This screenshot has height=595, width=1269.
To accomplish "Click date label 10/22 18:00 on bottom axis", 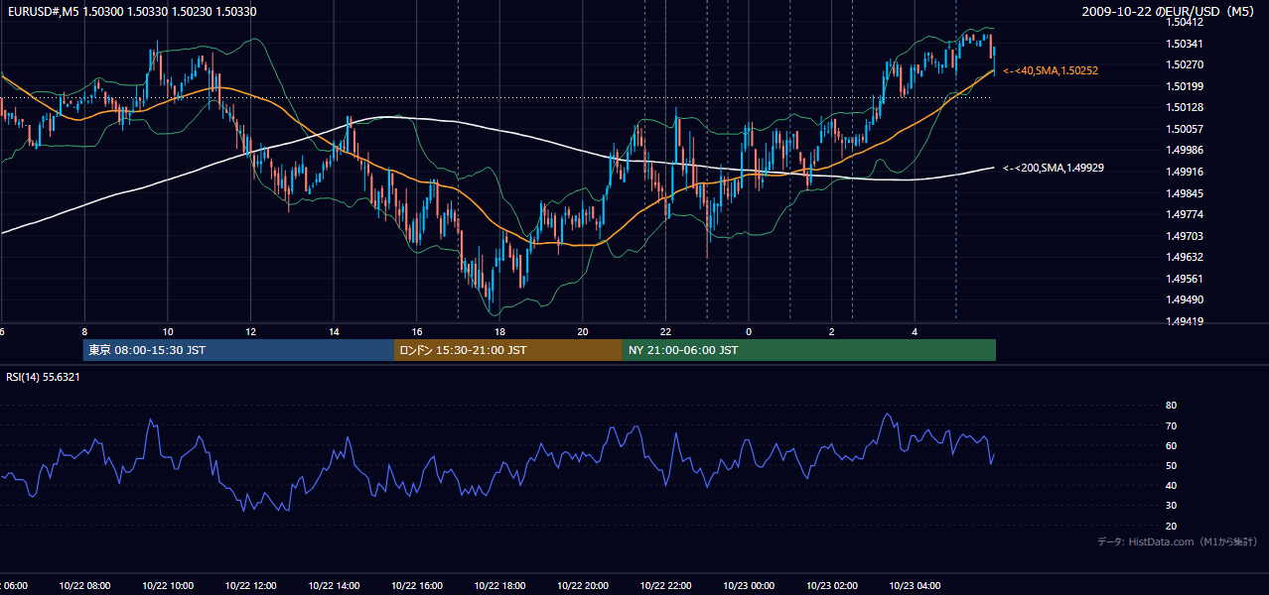I will pyautogui.click(x=499, y=586).
